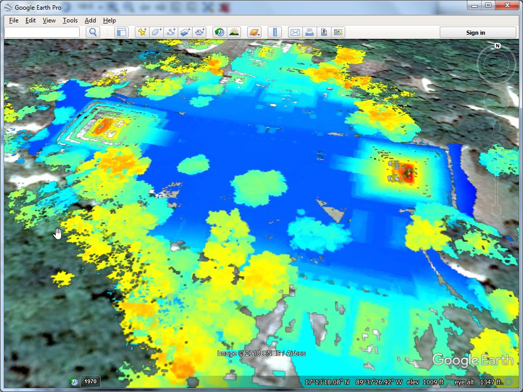This screenshot has width=523, height=392.
Task: Toggle sunlight across the landscape
Action: (234, 32)
